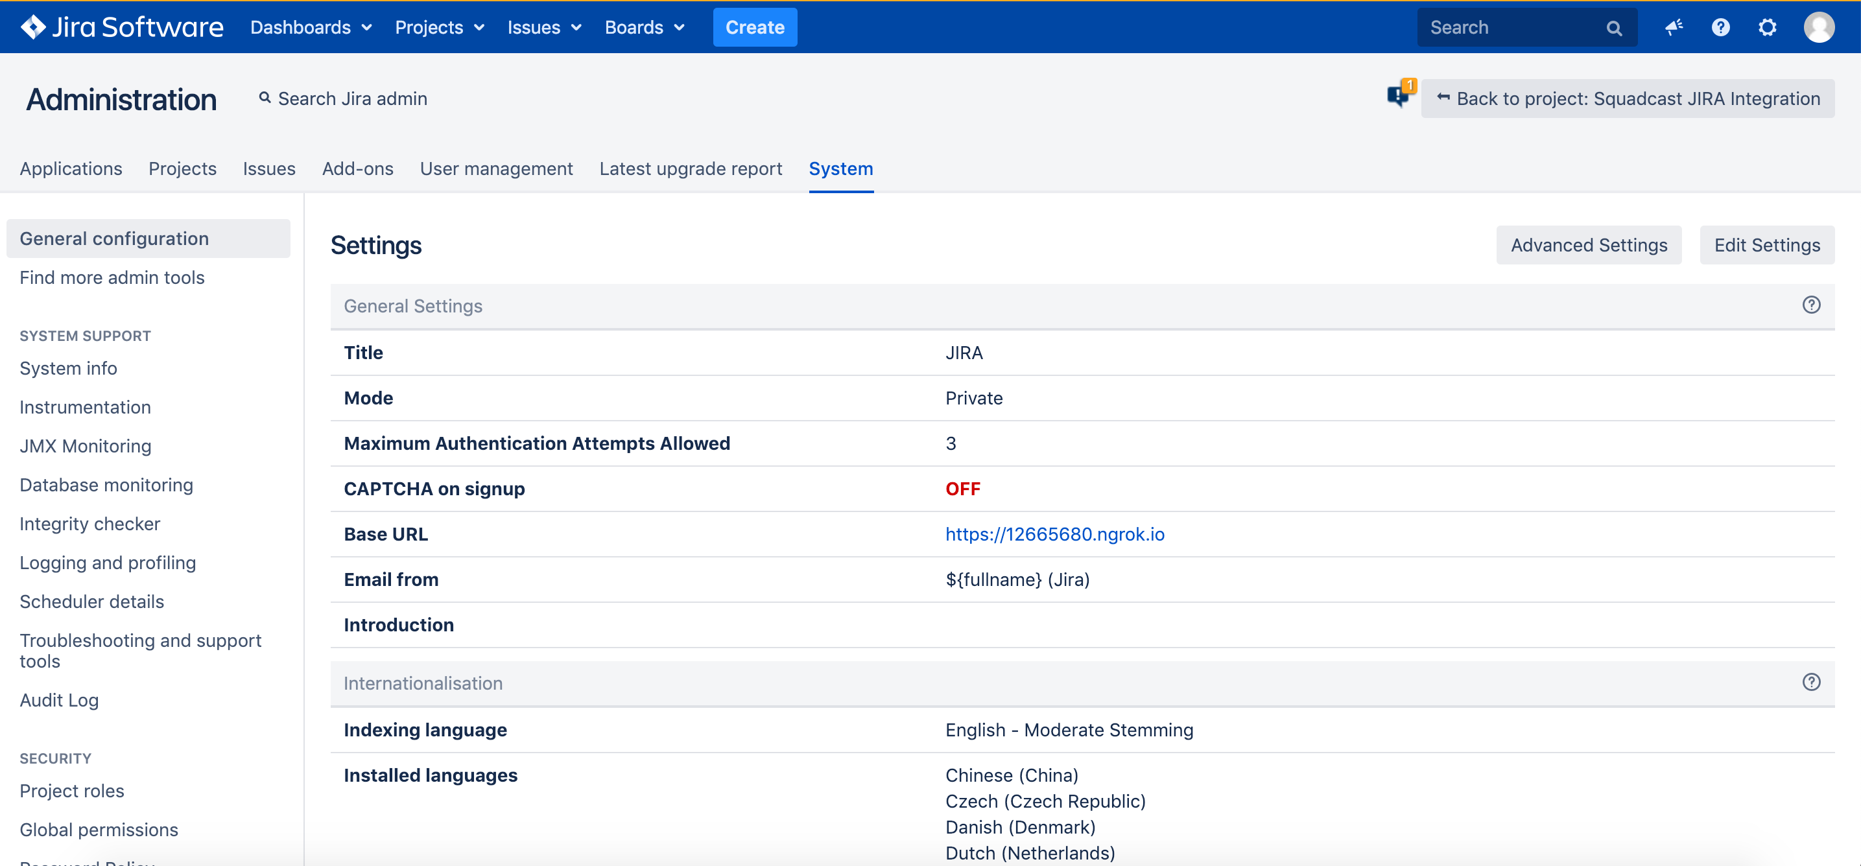Switch to the Add-ons tab
Screen dimensions: 1861x866
(357, 169)
